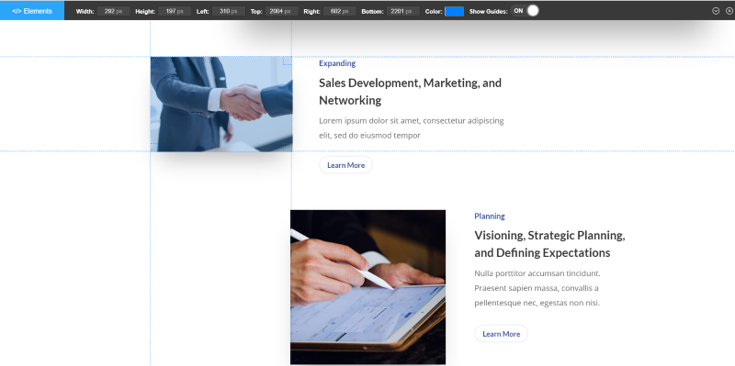Close the inspector toolbar via X icon
This screenshot has height=366, width=735.
click(x=729, y=11)
